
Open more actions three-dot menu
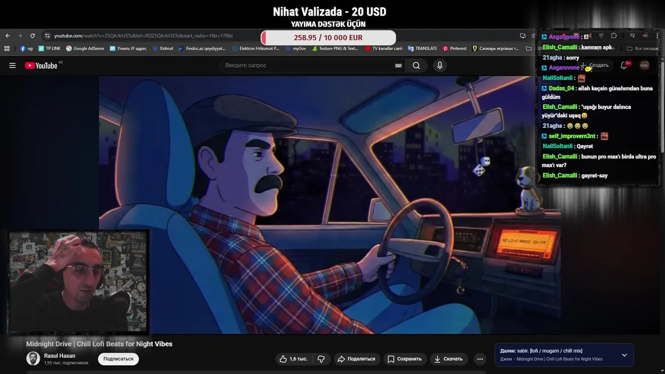click(480, 359)
